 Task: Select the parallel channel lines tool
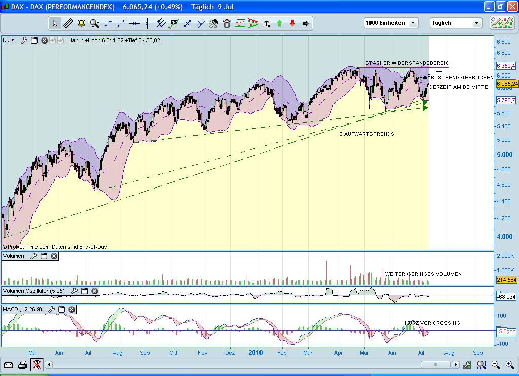click(161, 23)
